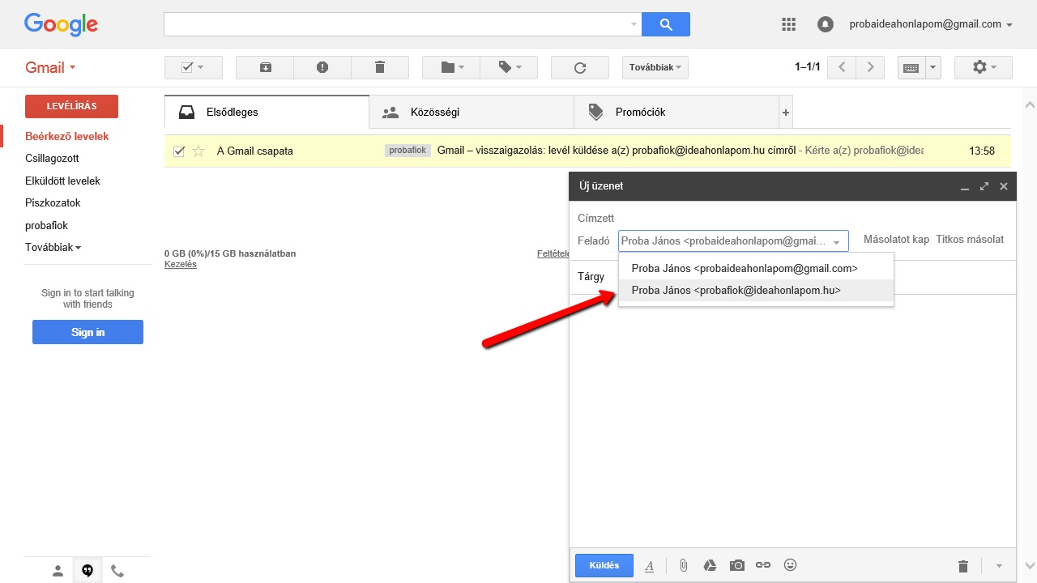This screenshot has height=583, width=1037.
Task: Click the keyboard input tools icon
Action: [911, 67]
